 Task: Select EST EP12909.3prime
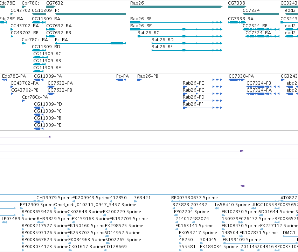tap(37, 205)
